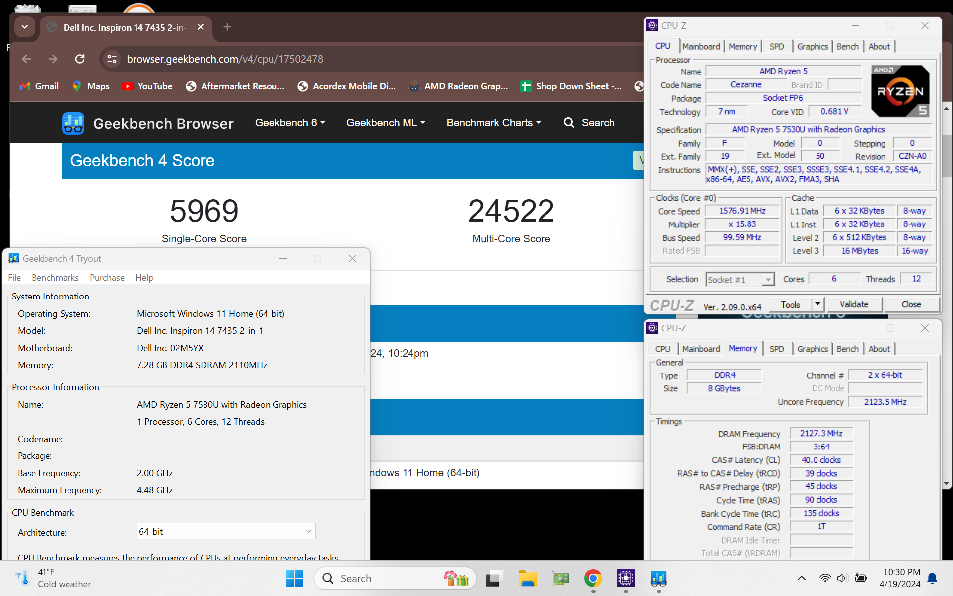Click the browser back arrow
This screenshot has width=953, height=596.
click(x=27, y=59)
